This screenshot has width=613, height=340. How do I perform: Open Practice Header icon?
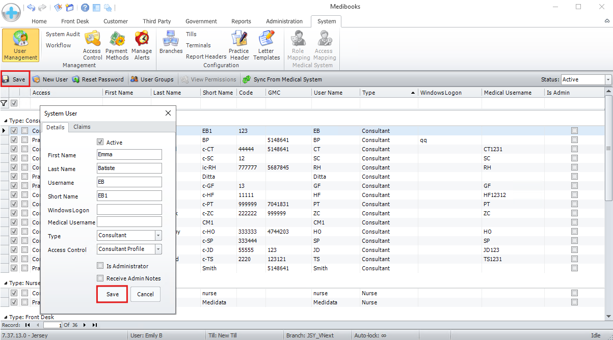click(239, 45)
